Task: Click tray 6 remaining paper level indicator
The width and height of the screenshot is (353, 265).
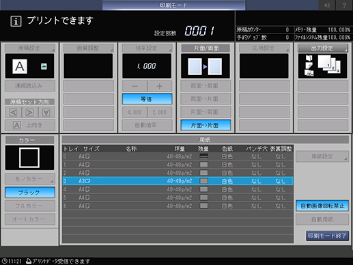Action: point(203,206)
